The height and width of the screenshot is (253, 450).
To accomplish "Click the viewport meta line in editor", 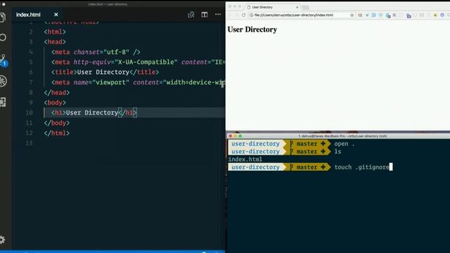I will (139, 83).
